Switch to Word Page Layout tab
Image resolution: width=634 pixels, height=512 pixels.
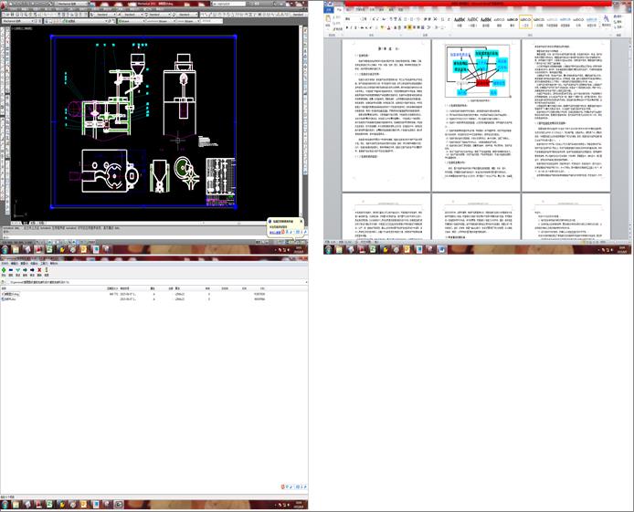[x=361, y=9]
